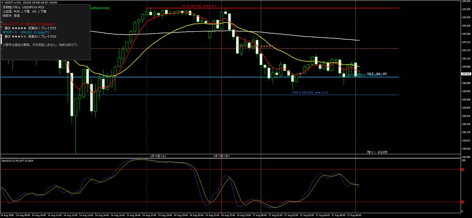The image size is (472, 218).
Task: Click the lower red level marker on Stoch axis
Action: [x=462, y=202]
